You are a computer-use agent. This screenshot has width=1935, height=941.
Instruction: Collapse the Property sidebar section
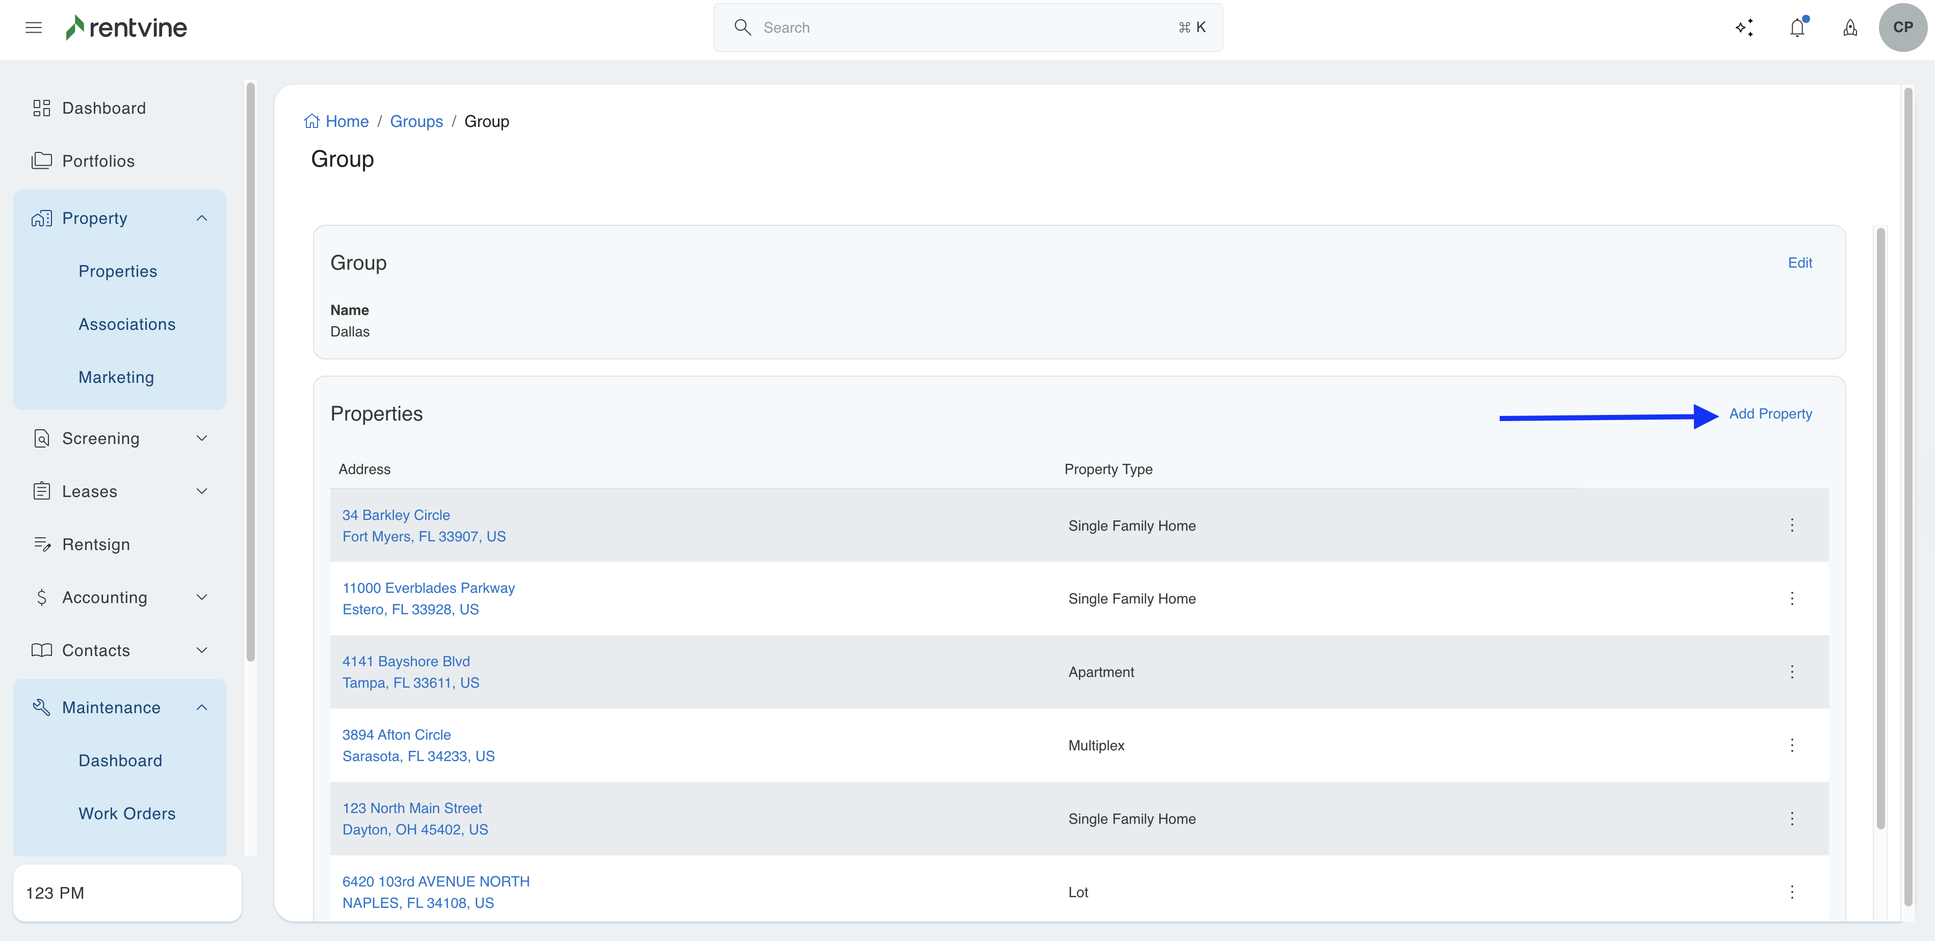click(x=201, y=219)
